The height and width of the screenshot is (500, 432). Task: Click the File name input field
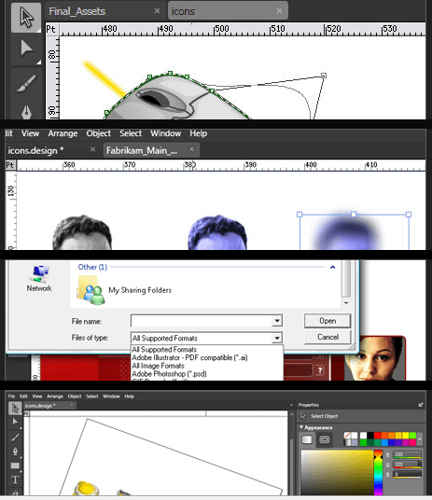[202, 321]
